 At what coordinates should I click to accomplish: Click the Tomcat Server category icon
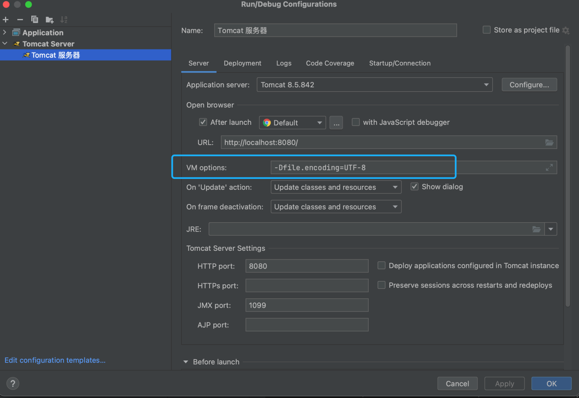pos(17,44)
